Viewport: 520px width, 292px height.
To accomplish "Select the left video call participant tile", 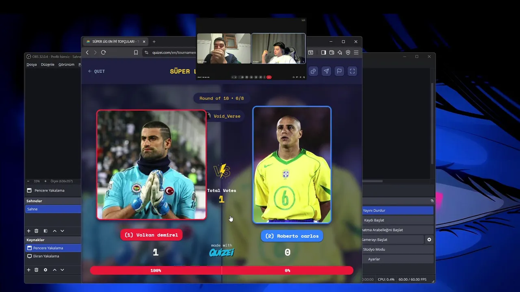I will pyautogui.click(x=224, y=49).
